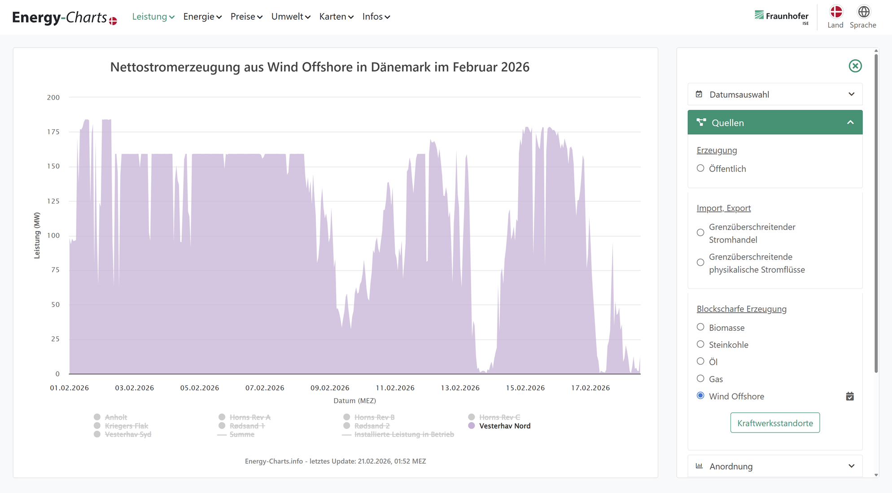
Task: Click the Fraunhofer ISE logo
Action: (x=781, y=17)
